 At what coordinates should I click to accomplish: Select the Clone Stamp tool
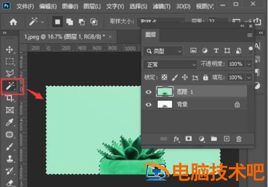coord(10,159)
